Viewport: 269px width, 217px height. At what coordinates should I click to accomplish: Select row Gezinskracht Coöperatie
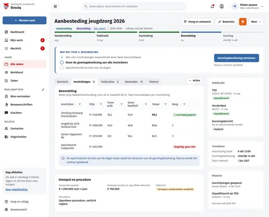pos(129,146)
